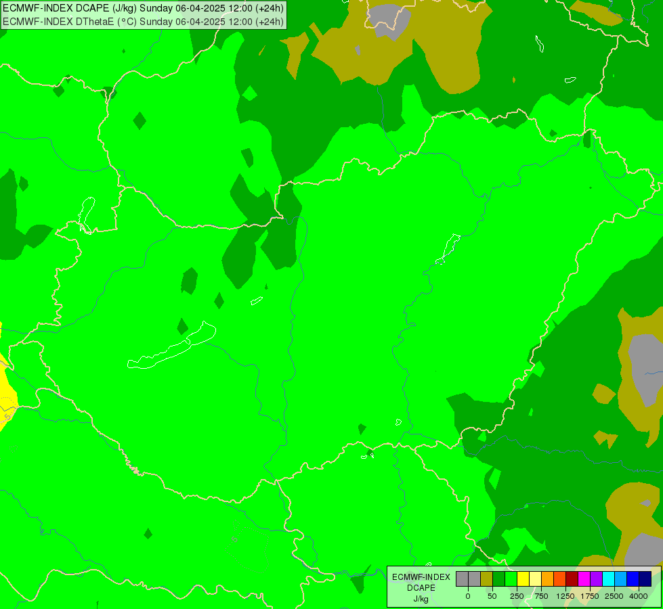Image resolution: width=663 pixels, height=609 pixels.
Task: Click the legend title ECMWF-INDEX
Action: click(x=421, y=577)
